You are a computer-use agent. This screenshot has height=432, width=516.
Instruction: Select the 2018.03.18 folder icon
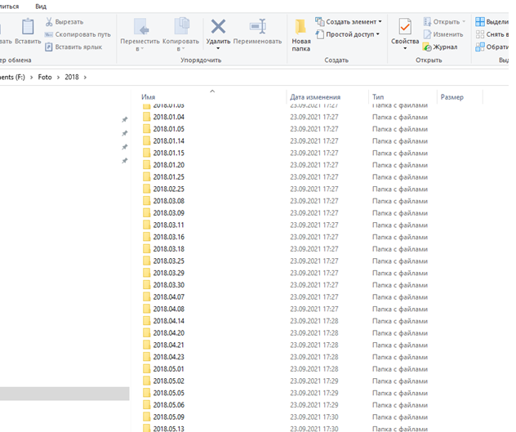[146, 249]
